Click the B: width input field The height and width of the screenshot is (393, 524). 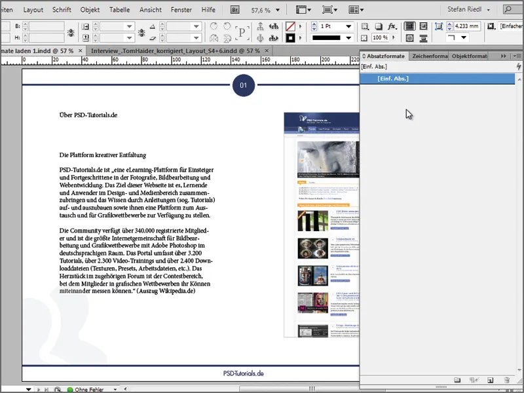[x=47, y=26]
